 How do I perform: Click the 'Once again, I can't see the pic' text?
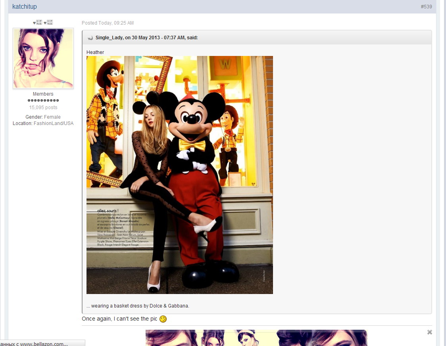pos(119,319)
